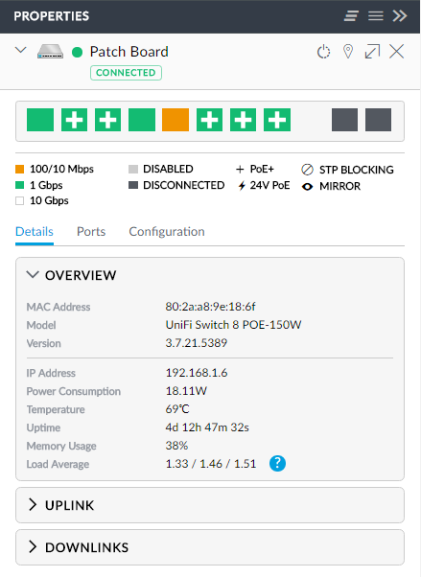The height and width of the screenshot is (577, 421).
Task: Open the hamburger list view icon
Action: click(376, 16)
